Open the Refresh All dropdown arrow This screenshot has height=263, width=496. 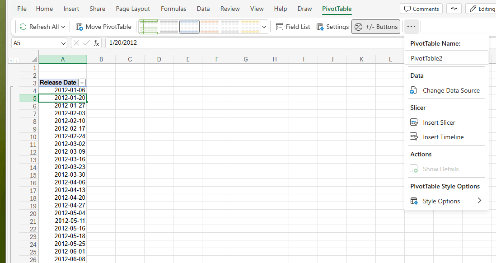click(x=63, y=27)
